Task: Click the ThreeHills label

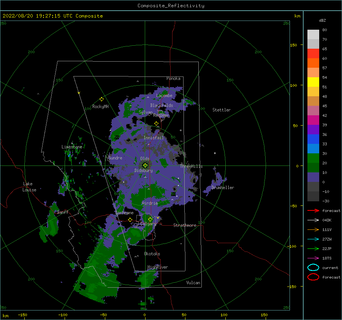Action: pos(191,166)
